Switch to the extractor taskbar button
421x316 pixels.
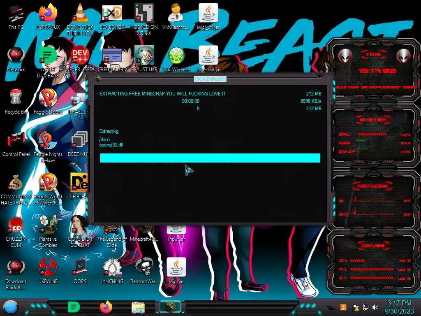click(x=170, y=307)
